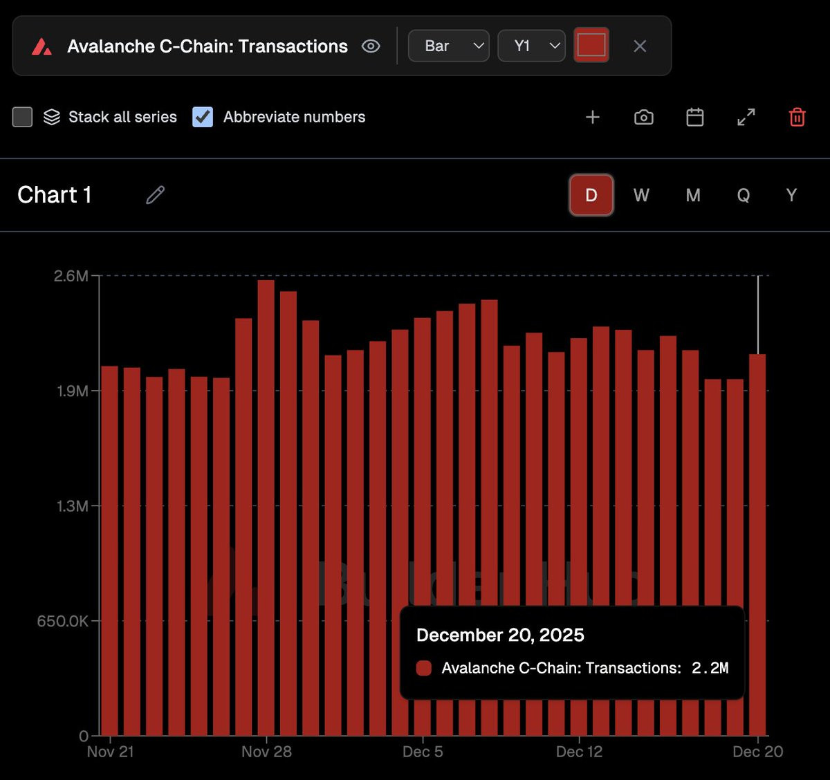Enable the Stack all series checkbox

click(x=22, y=117)
